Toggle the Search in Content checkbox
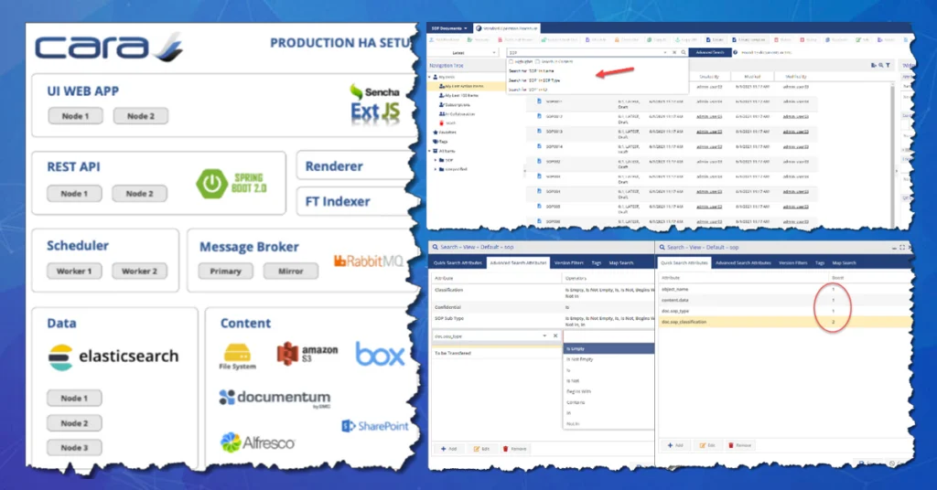Viewport: 937px width, 490px height. tap(538, 61)
